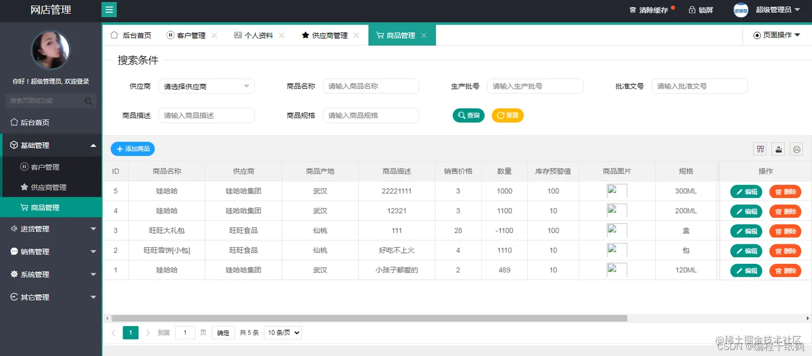The width and height of the screenshot is (812, 356).
Task: Collapse the 基础管理 sidebar menu
Action: pyautogui.click(x=51, y=145)
